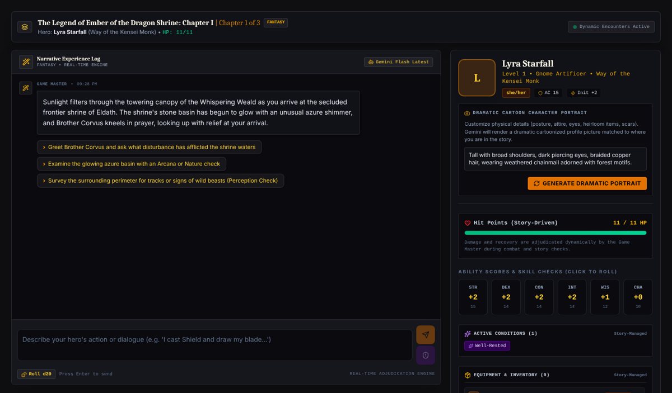Screen dimensions: 672x393
Task: Roll a CON ability check
Action: click(x=539, y=297)
